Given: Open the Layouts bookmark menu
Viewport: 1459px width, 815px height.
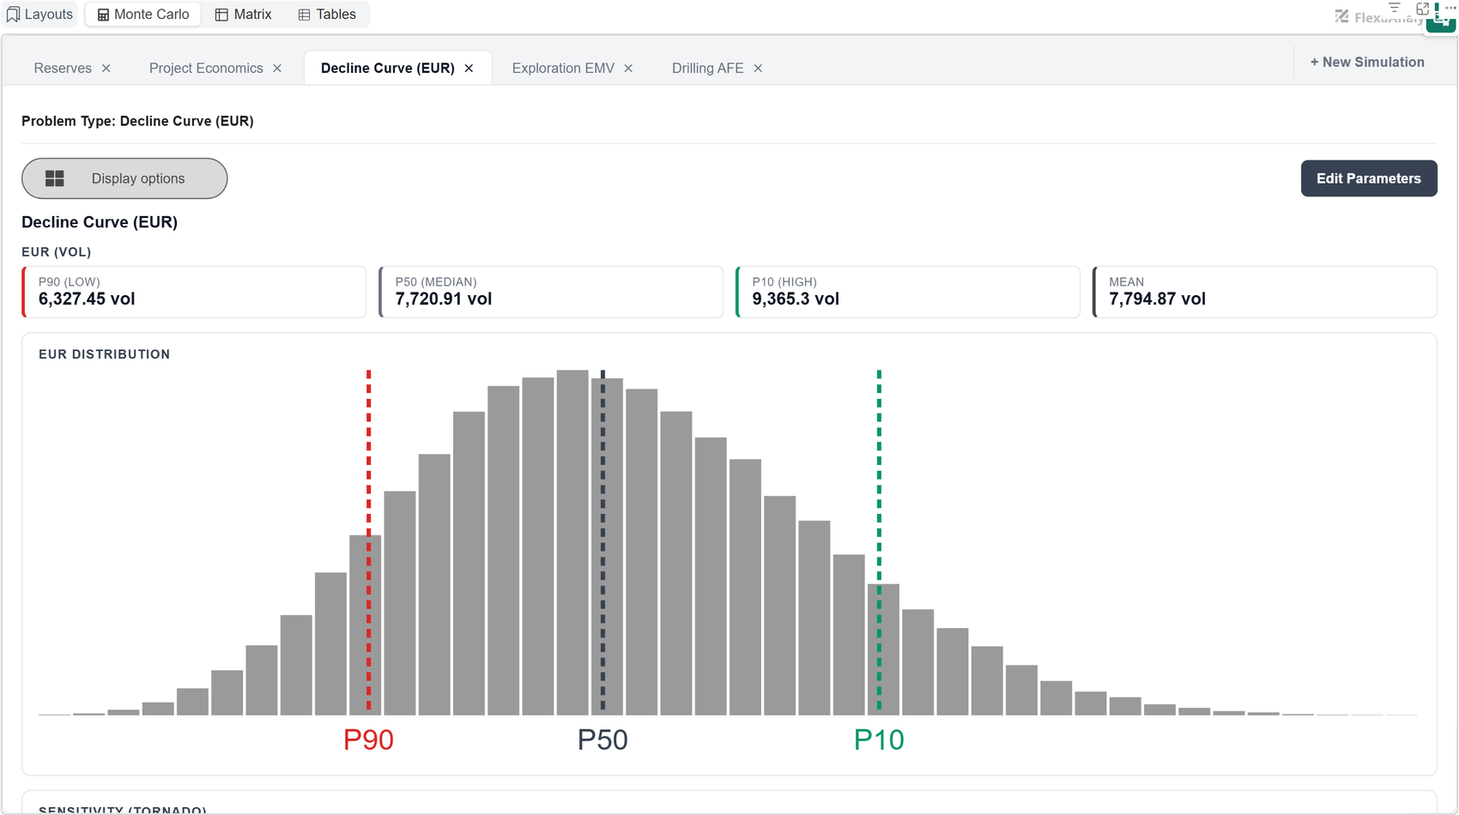Looking at the screenshot, I should click(x=39, y=15).
